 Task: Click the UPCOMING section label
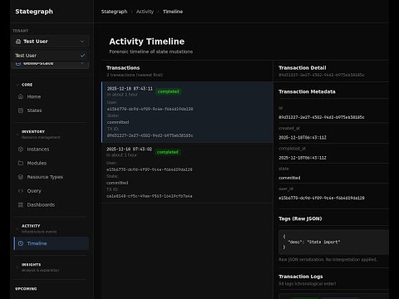click(26, 289)
